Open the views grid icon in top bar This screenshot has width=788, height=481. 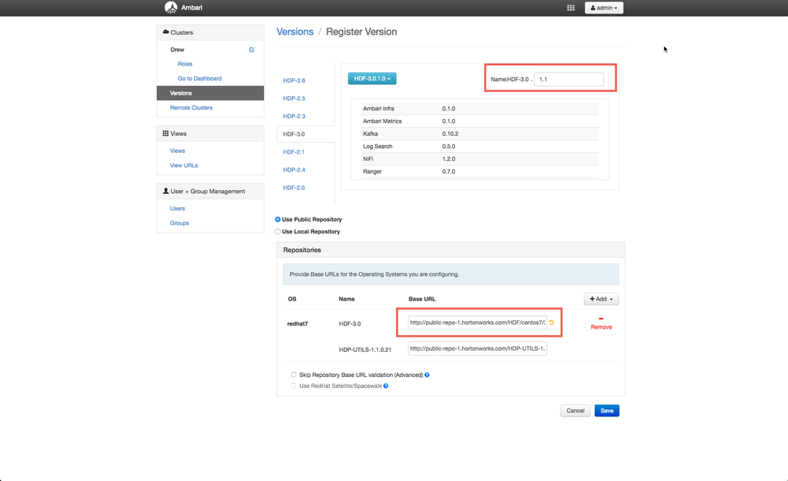click(570, 8)
